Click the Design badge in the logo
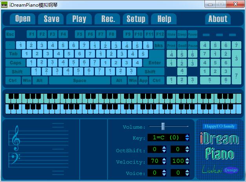Viewport: 246px width, 182px height. [231, 170]
